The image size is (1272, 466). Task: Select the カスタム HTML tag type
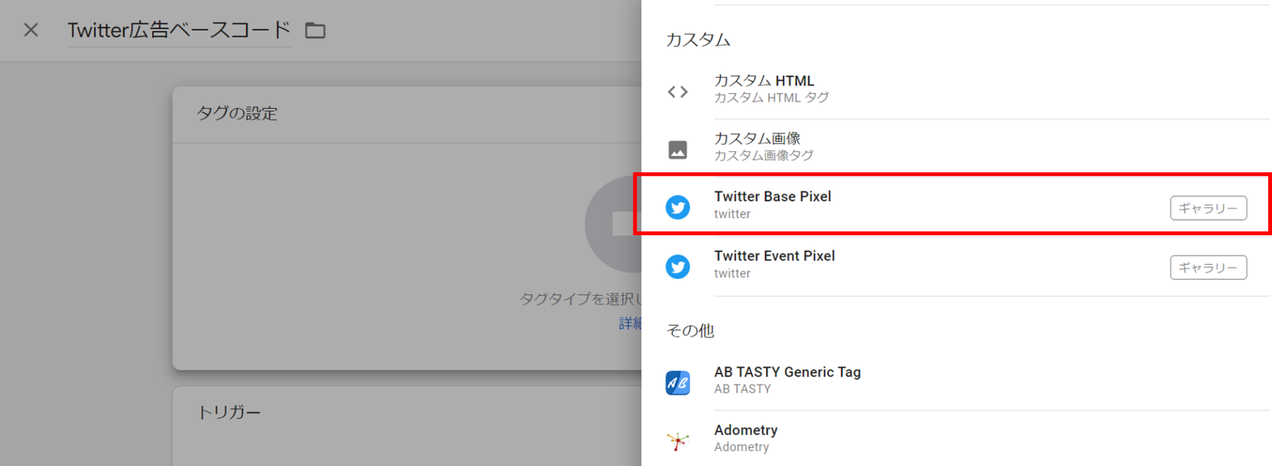click(955, 89)
